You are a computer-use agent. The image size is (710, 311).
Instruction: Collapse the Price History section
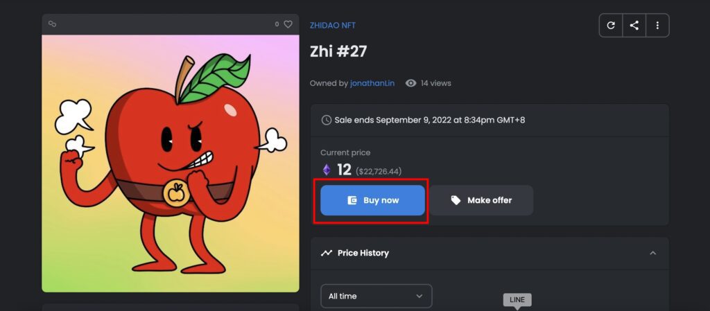point(652,253)
